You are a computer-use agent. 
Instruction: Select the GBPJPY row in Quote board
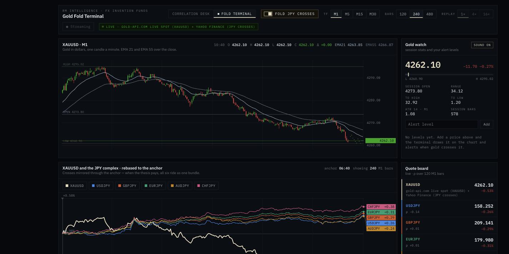coord(449,225)
